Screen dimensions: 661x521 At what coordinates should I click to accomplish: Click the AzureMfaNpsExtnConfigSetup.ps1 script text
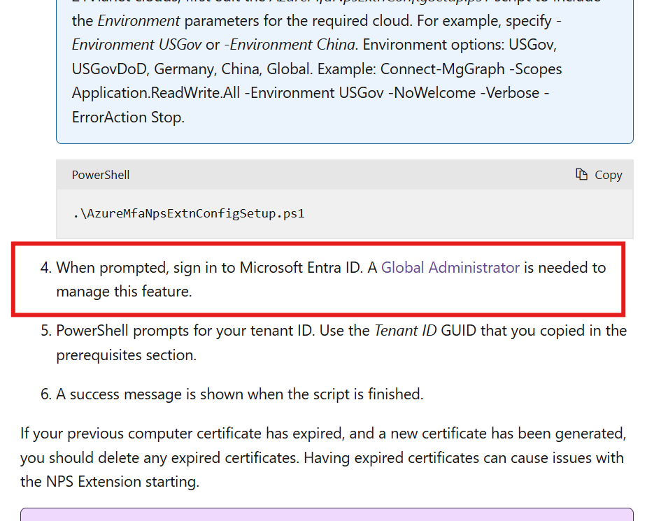(x=189, y=213)
